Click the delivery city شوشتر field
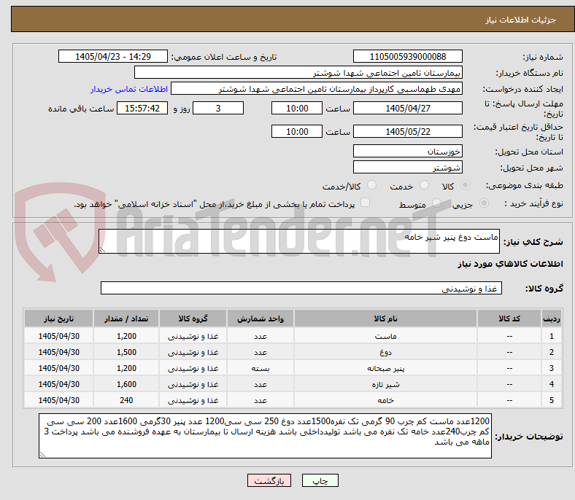The height and width of the screenshot is (500, 575). 407,167
